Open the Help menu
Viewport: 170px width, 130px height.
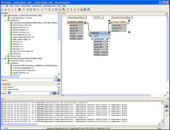pyautogui.click(x=64, y=6)
